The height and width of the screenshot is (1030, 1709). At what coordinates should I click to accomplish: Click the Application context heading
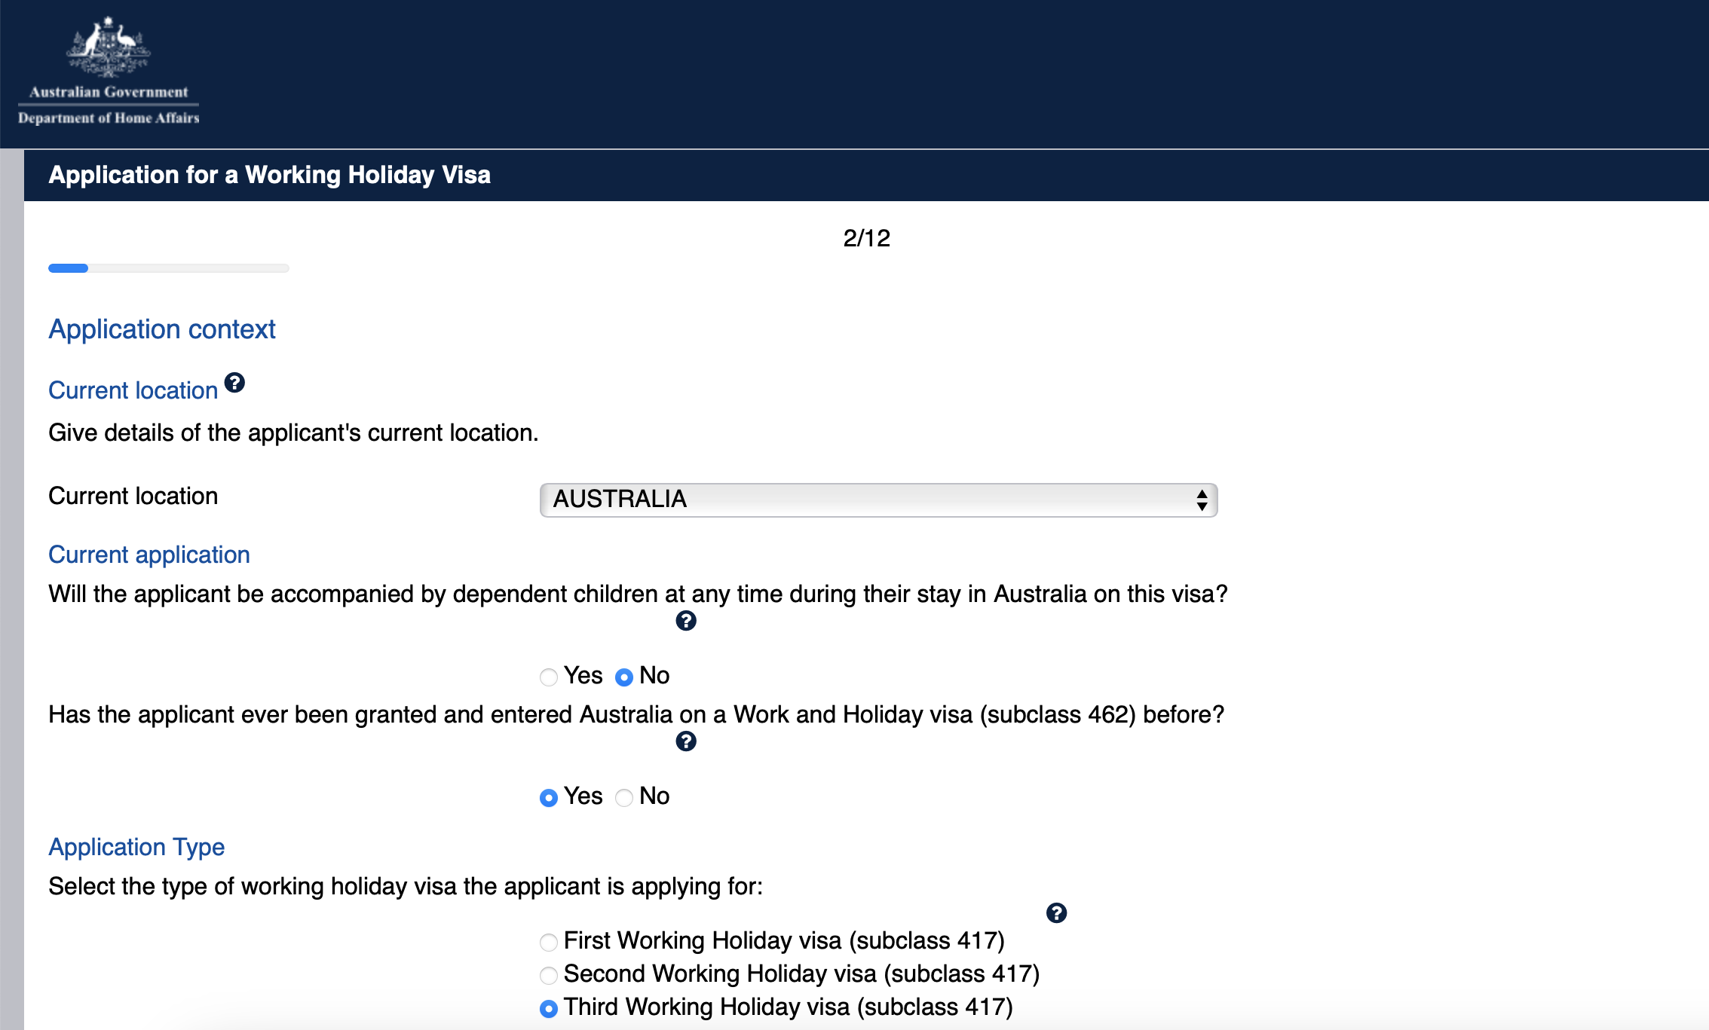click(162, 329)
